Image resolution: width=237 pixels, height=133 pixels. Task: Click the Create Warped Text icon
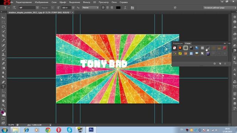click(x=125, y=8)
